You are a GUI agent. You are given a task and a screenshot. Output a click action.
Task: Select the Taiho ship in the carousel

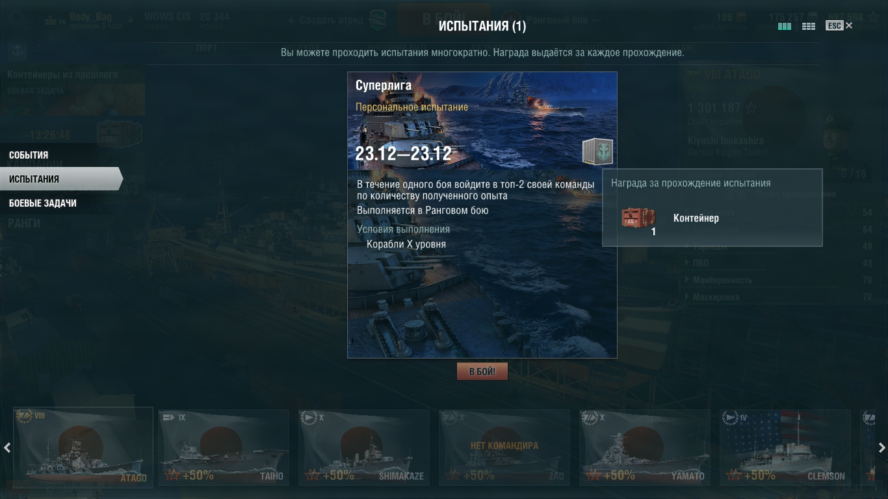click(x=224, y=448)
